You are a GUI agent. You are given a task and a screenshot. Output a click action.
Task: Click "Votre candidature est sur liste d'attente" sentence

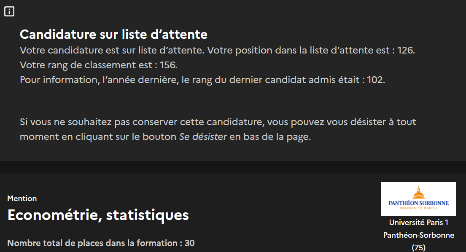[112, 51]
